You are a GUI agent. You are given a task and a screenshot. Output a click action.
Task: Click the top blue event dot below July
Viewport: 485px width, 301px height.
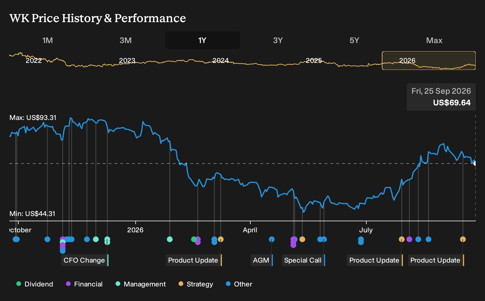pyautogui.click(x=361, y=239)
